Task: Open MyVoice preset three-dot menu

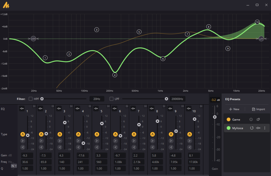Action: (265, 128)
